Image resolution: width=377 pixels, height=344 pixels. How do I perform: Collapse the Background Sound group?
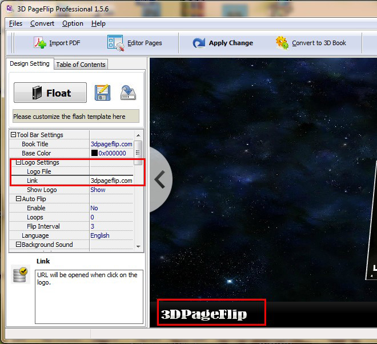tap(18, 245)
